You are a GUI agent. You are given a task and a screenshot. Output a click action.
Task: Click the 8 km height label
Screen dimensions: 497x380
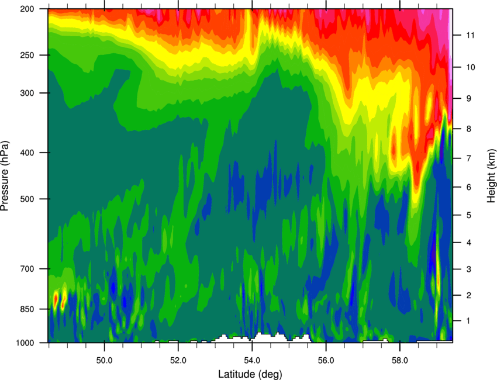[x=469, y=129]
